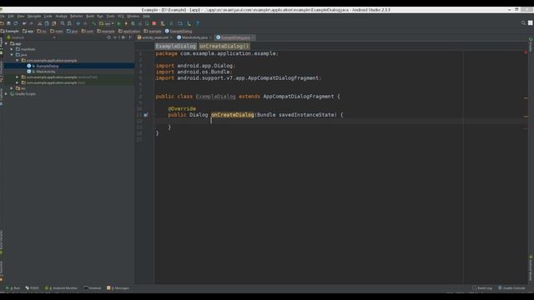Open the Event Log button

coord(482,288)
